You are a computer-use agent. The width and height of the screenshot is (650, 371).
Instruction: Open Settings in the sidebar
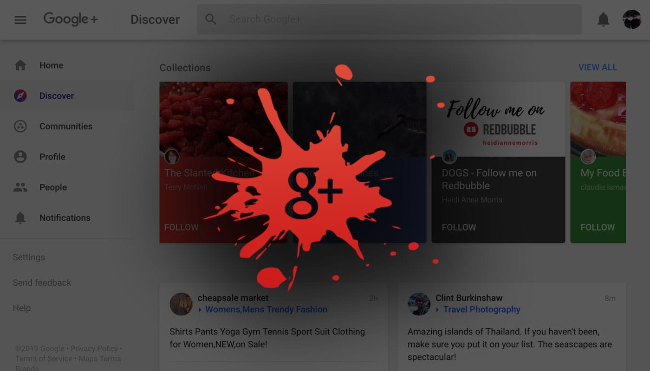click(29, 257)
